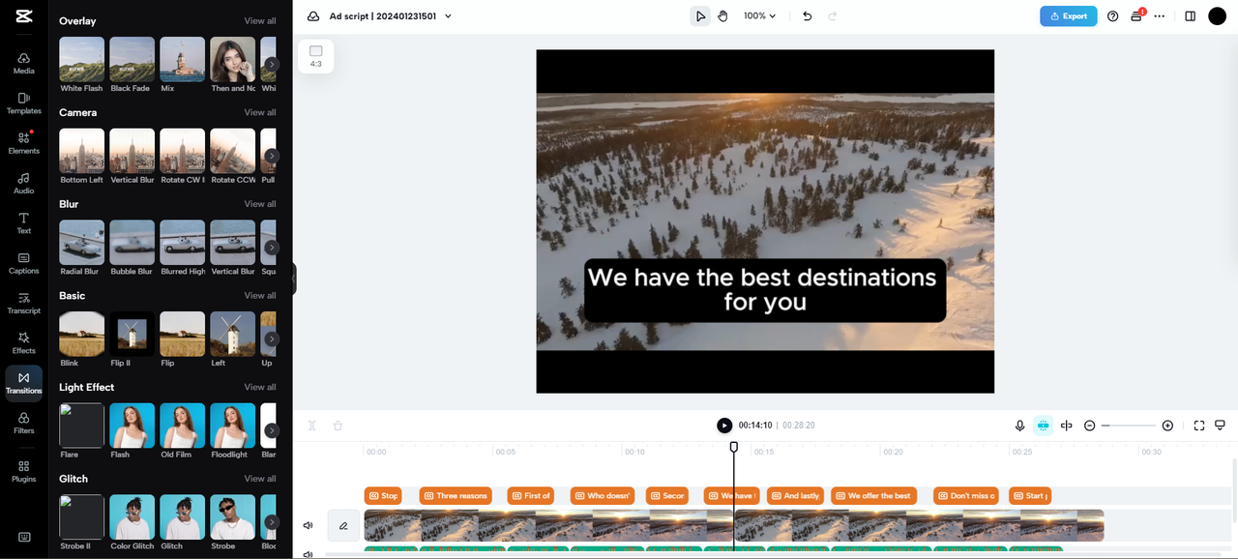Collapse the left panel with edge handle
The image size is (1238, 559).
click(293, 279)
